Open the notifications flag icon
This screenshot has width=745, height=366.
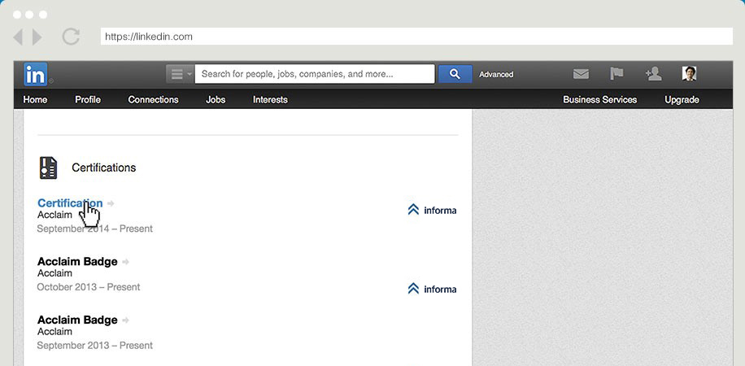point(617,74)
